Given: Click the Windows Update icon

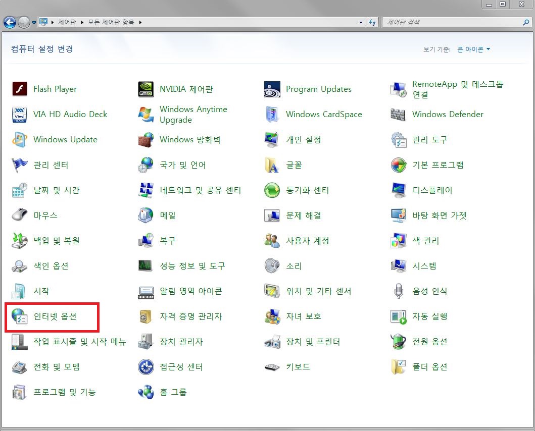Looking at the screenshot, I should click(19, 139).
